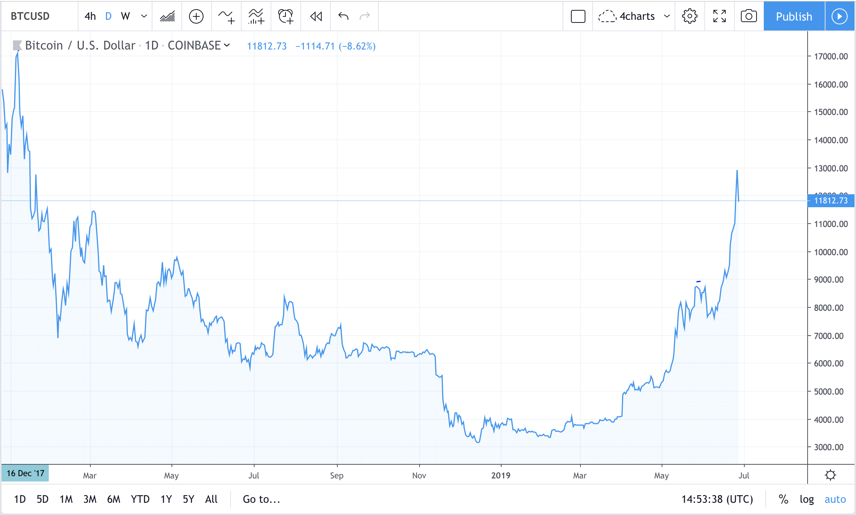
Task: Click the 16 Dec '17 date label
Action: point(26,473)
